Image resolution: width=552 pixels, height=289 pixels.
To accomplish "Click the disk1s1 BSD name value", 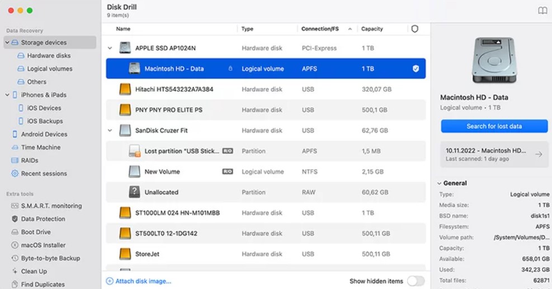I will (x=540, y=216).
